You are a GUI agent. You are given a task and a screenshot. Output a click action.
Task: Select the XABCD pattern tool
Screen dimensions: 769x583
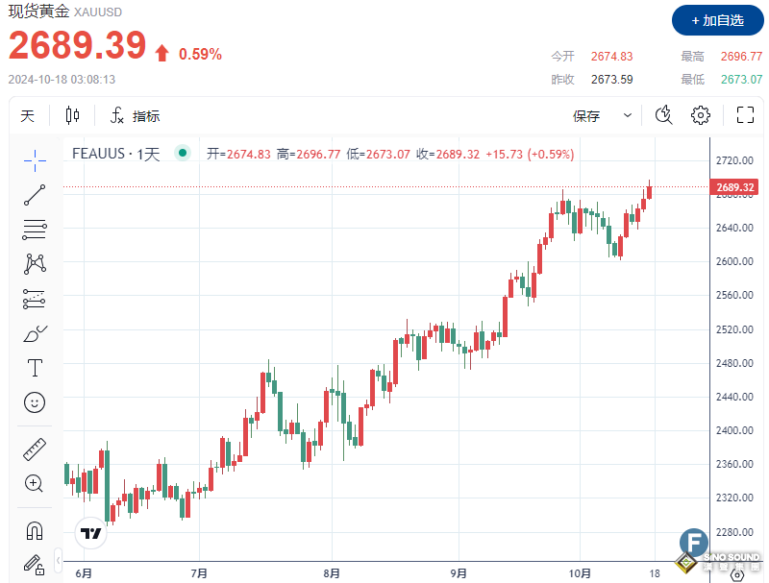point(35,263)
